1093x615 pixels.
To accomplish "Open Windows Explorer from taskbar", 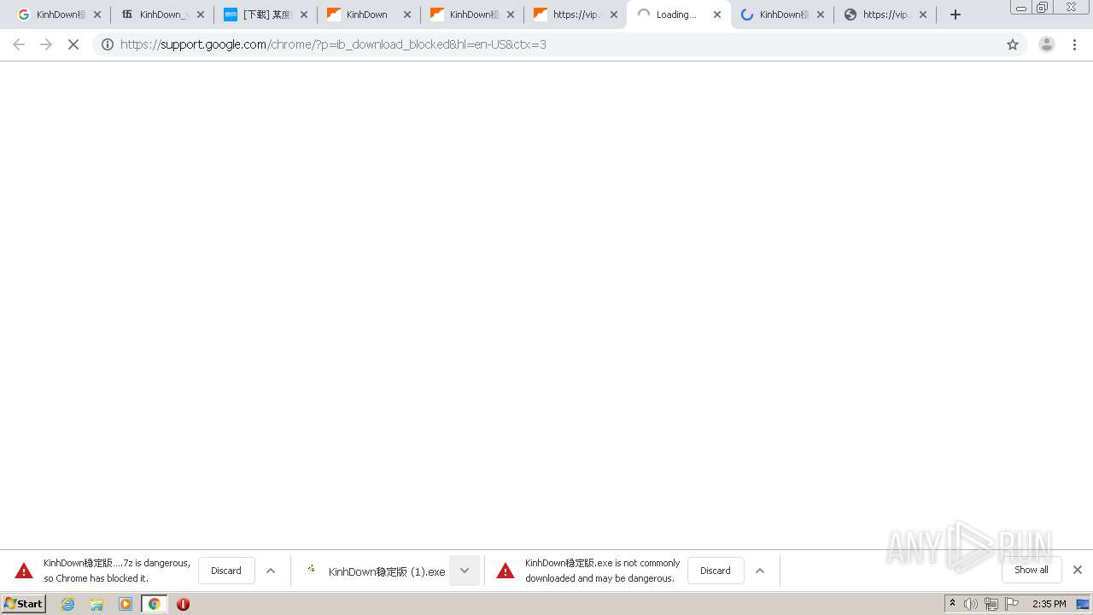I will pyautogui.click(x=96, y=604).
